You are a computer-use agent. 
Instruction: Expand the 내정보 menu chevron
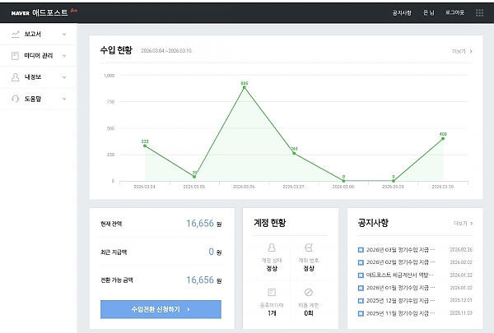[63, 76]
